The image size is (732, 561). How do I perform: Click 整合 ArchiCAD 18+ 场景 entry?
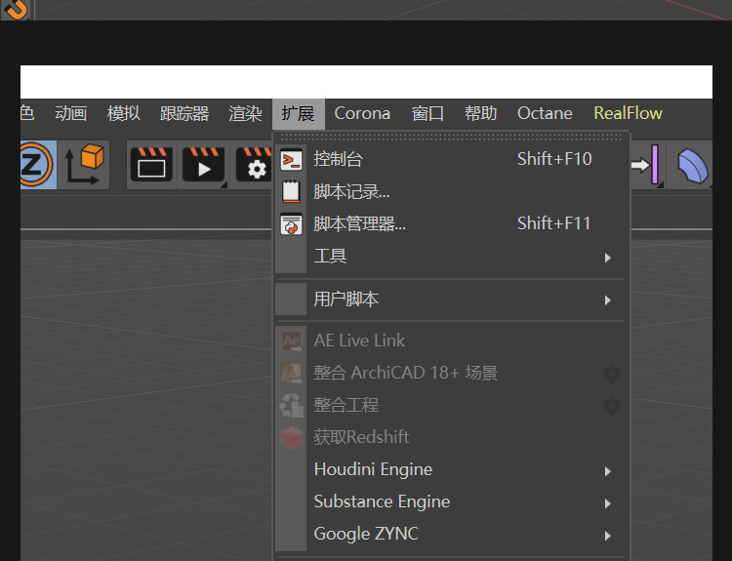(x=452, y=373)
